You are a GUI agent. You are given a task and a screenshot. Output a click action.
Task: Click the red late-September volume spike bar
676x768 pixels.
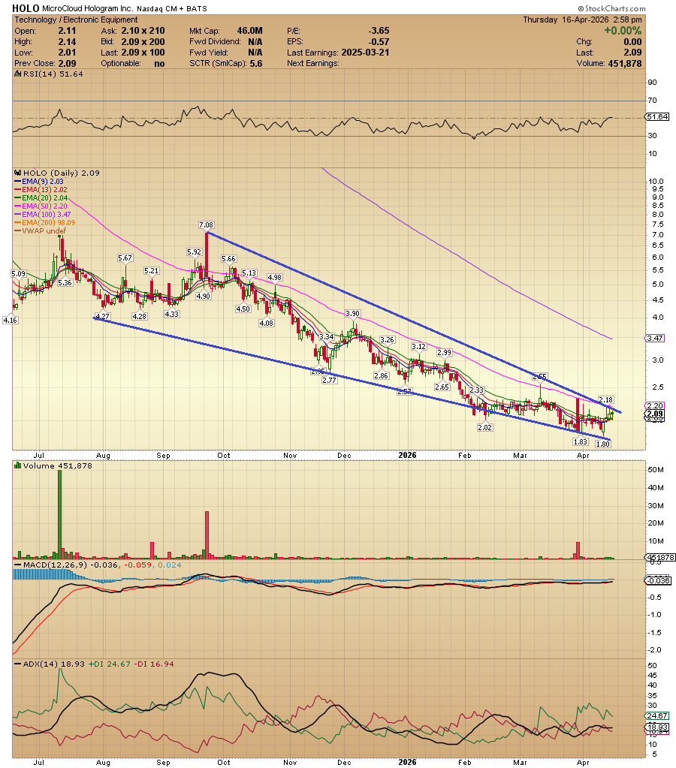(x=207, y=535)
